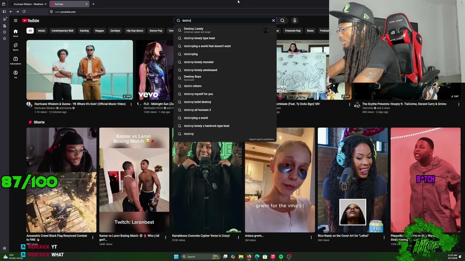Open sidebar settings gear at bottom left
The image size is (465, 261).
[x=4, y=248]
